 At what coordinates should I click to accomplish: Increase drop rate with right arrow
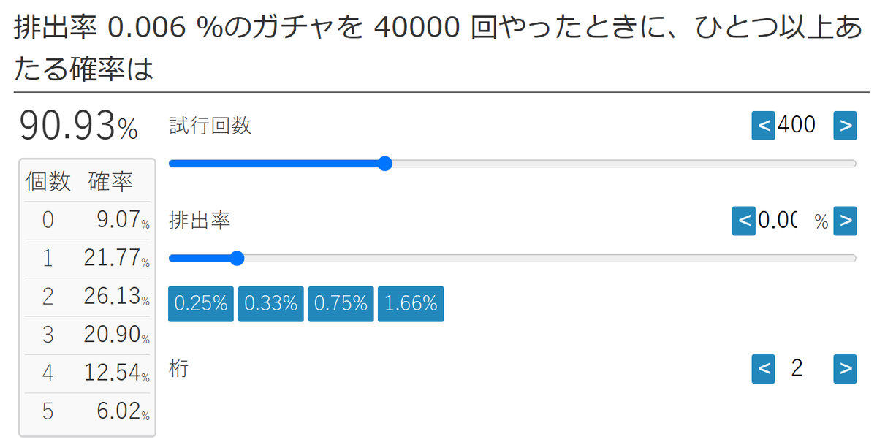[x=845, y=221]
